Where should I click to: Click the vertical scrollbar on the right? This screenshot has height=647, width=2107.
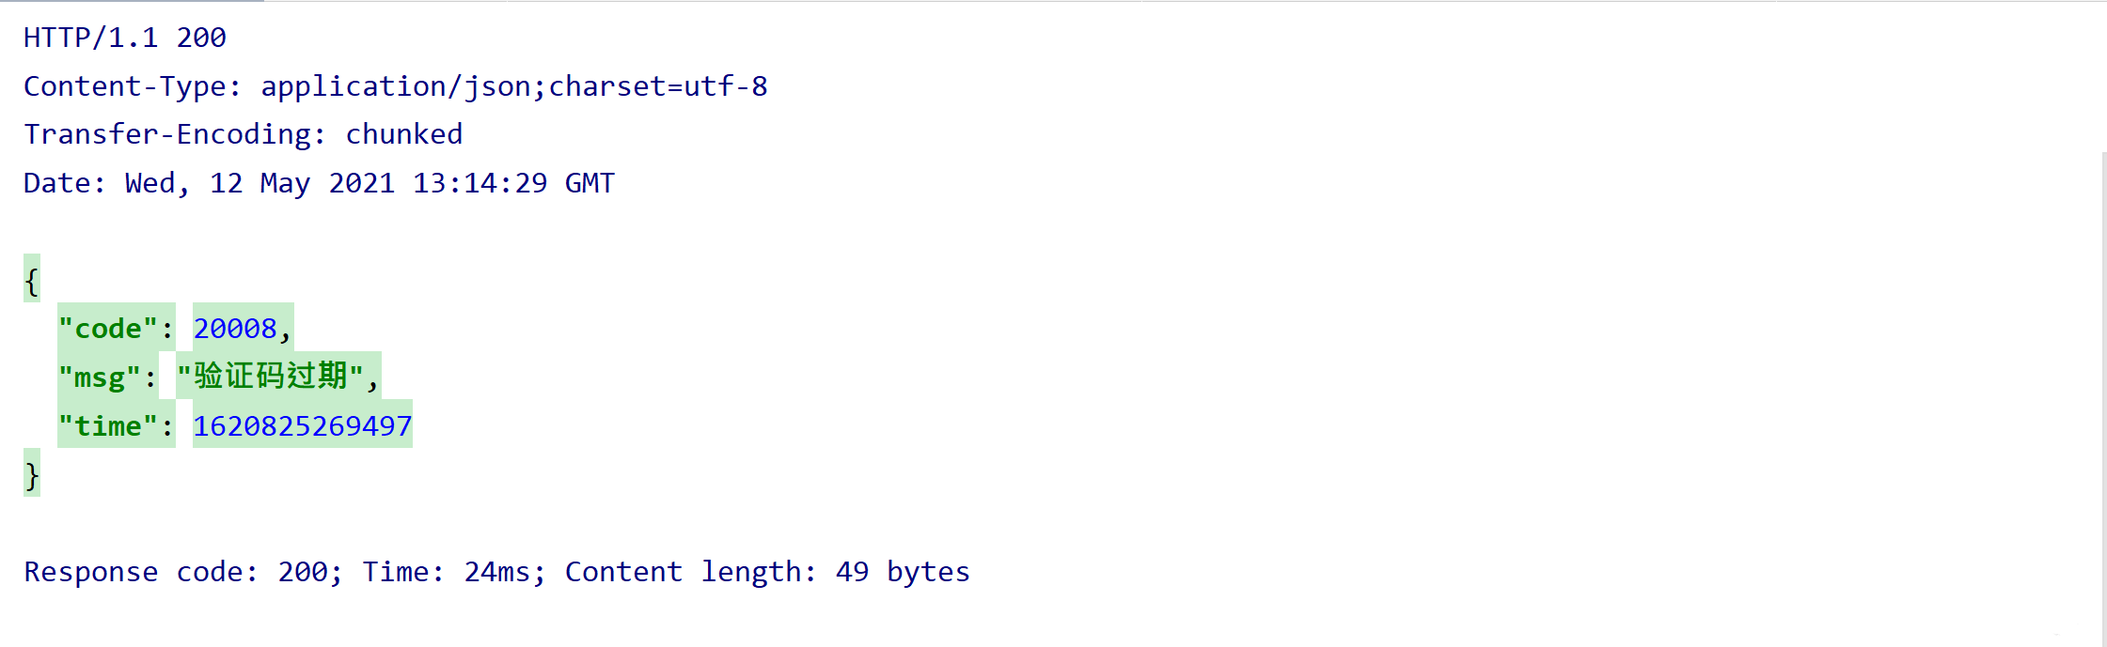(2102, 394)
